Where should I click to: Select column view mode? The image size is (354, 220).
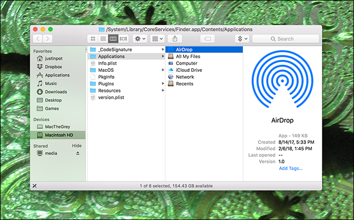click(x=113, y=39)
